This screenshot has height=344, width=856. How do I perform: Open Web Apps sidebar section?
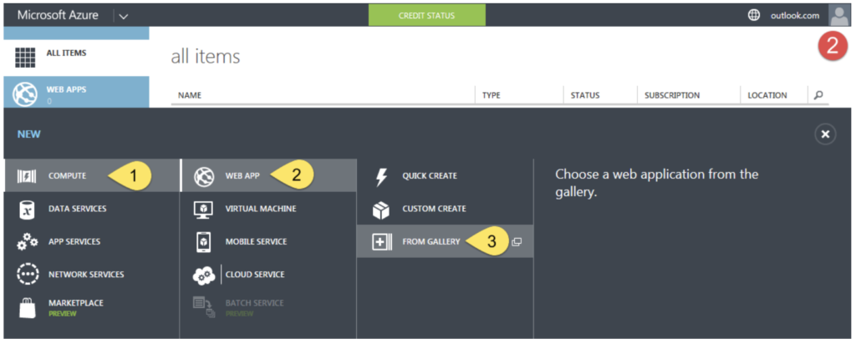76,93
